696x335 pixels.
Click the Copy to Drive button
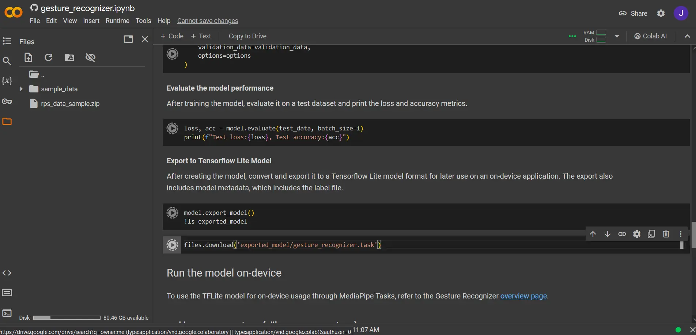(x=247, y=36)
